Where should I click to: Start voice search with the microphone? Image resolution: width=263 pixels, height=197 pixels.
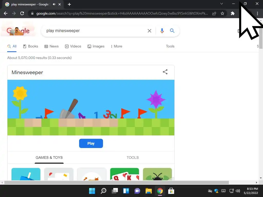(162, 31)
